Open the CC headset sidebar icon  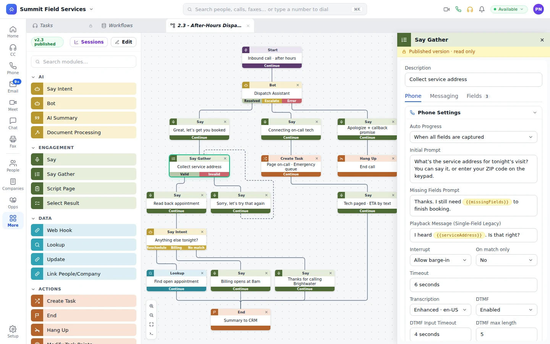pos(13,50)
